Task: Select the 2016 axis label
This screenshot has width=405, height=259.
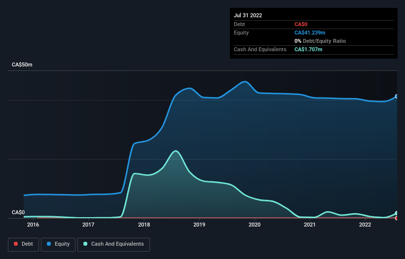Action: coord(33,225)
